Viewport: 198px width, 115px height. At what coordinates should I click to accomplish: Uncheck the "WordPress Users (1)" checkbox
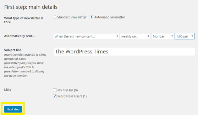pyautogui.click(x=55, y=96)
